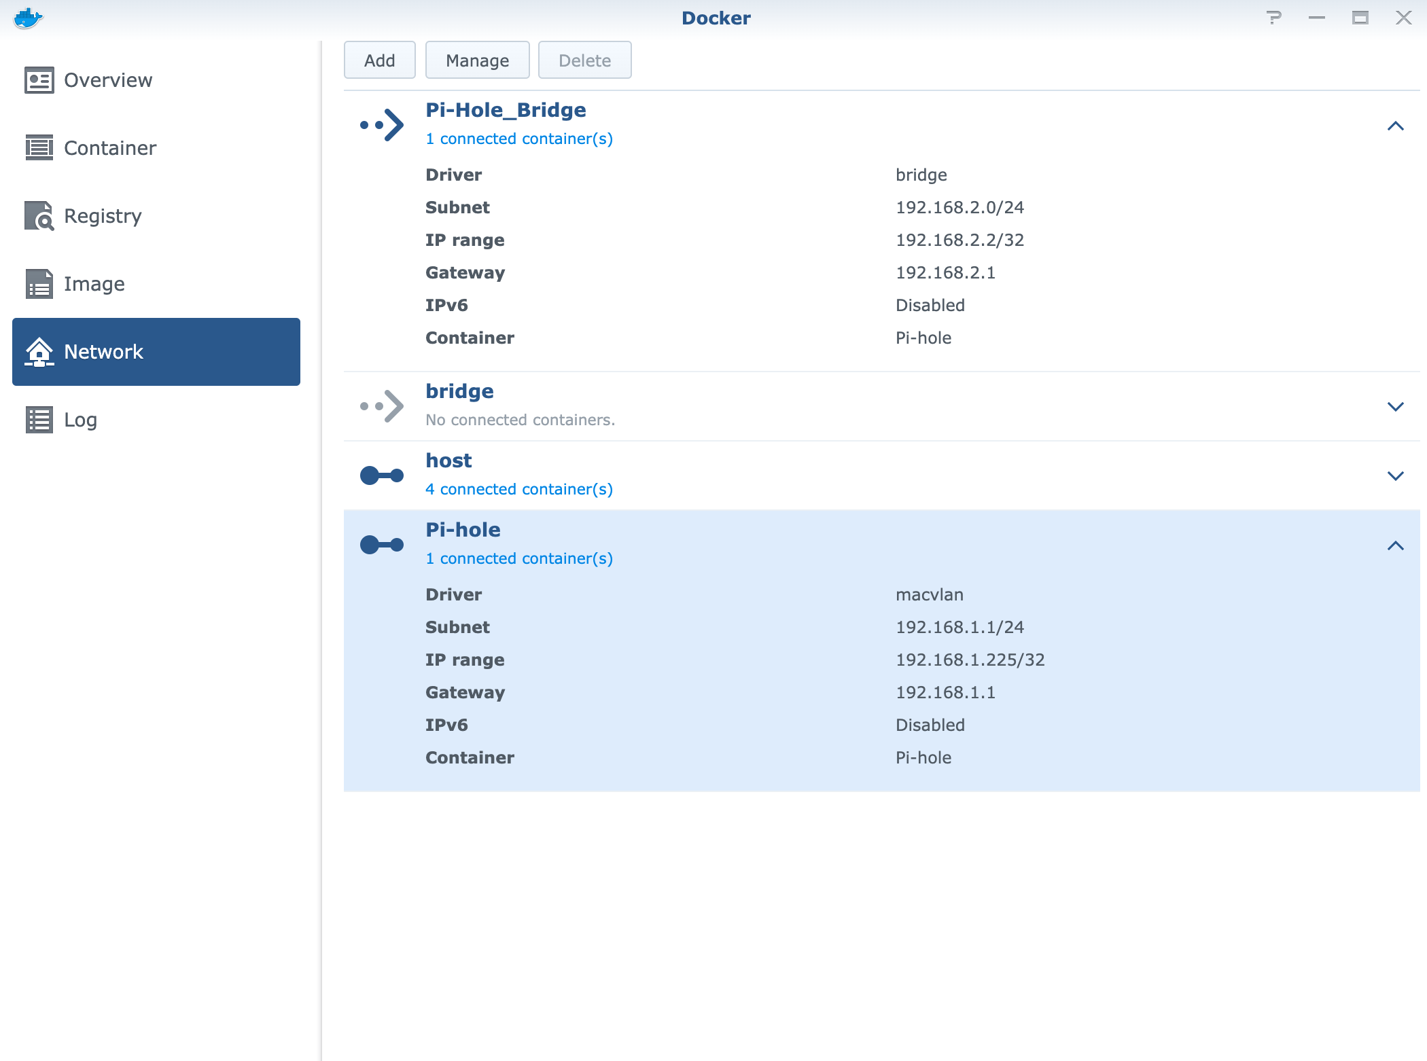Switch to the Network section
This screenshot has width=1427, height=1061.
pos(156,352)
